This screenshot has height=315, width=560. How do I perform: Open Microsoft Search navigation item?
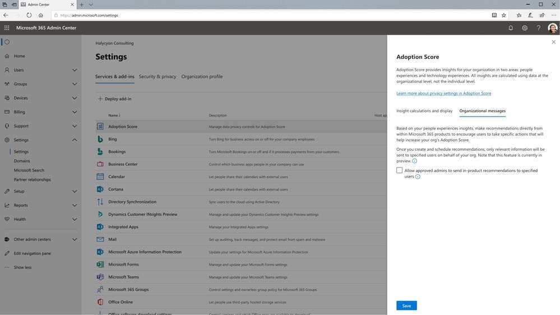[29, 170]
